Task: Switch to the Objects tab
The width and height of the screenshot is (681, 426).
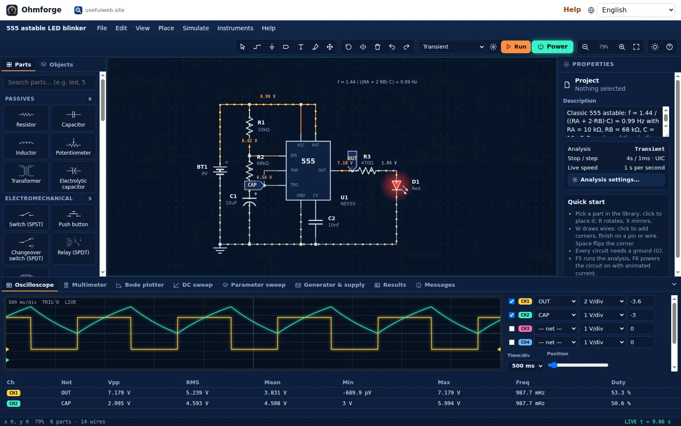Action: click(57, 65)
